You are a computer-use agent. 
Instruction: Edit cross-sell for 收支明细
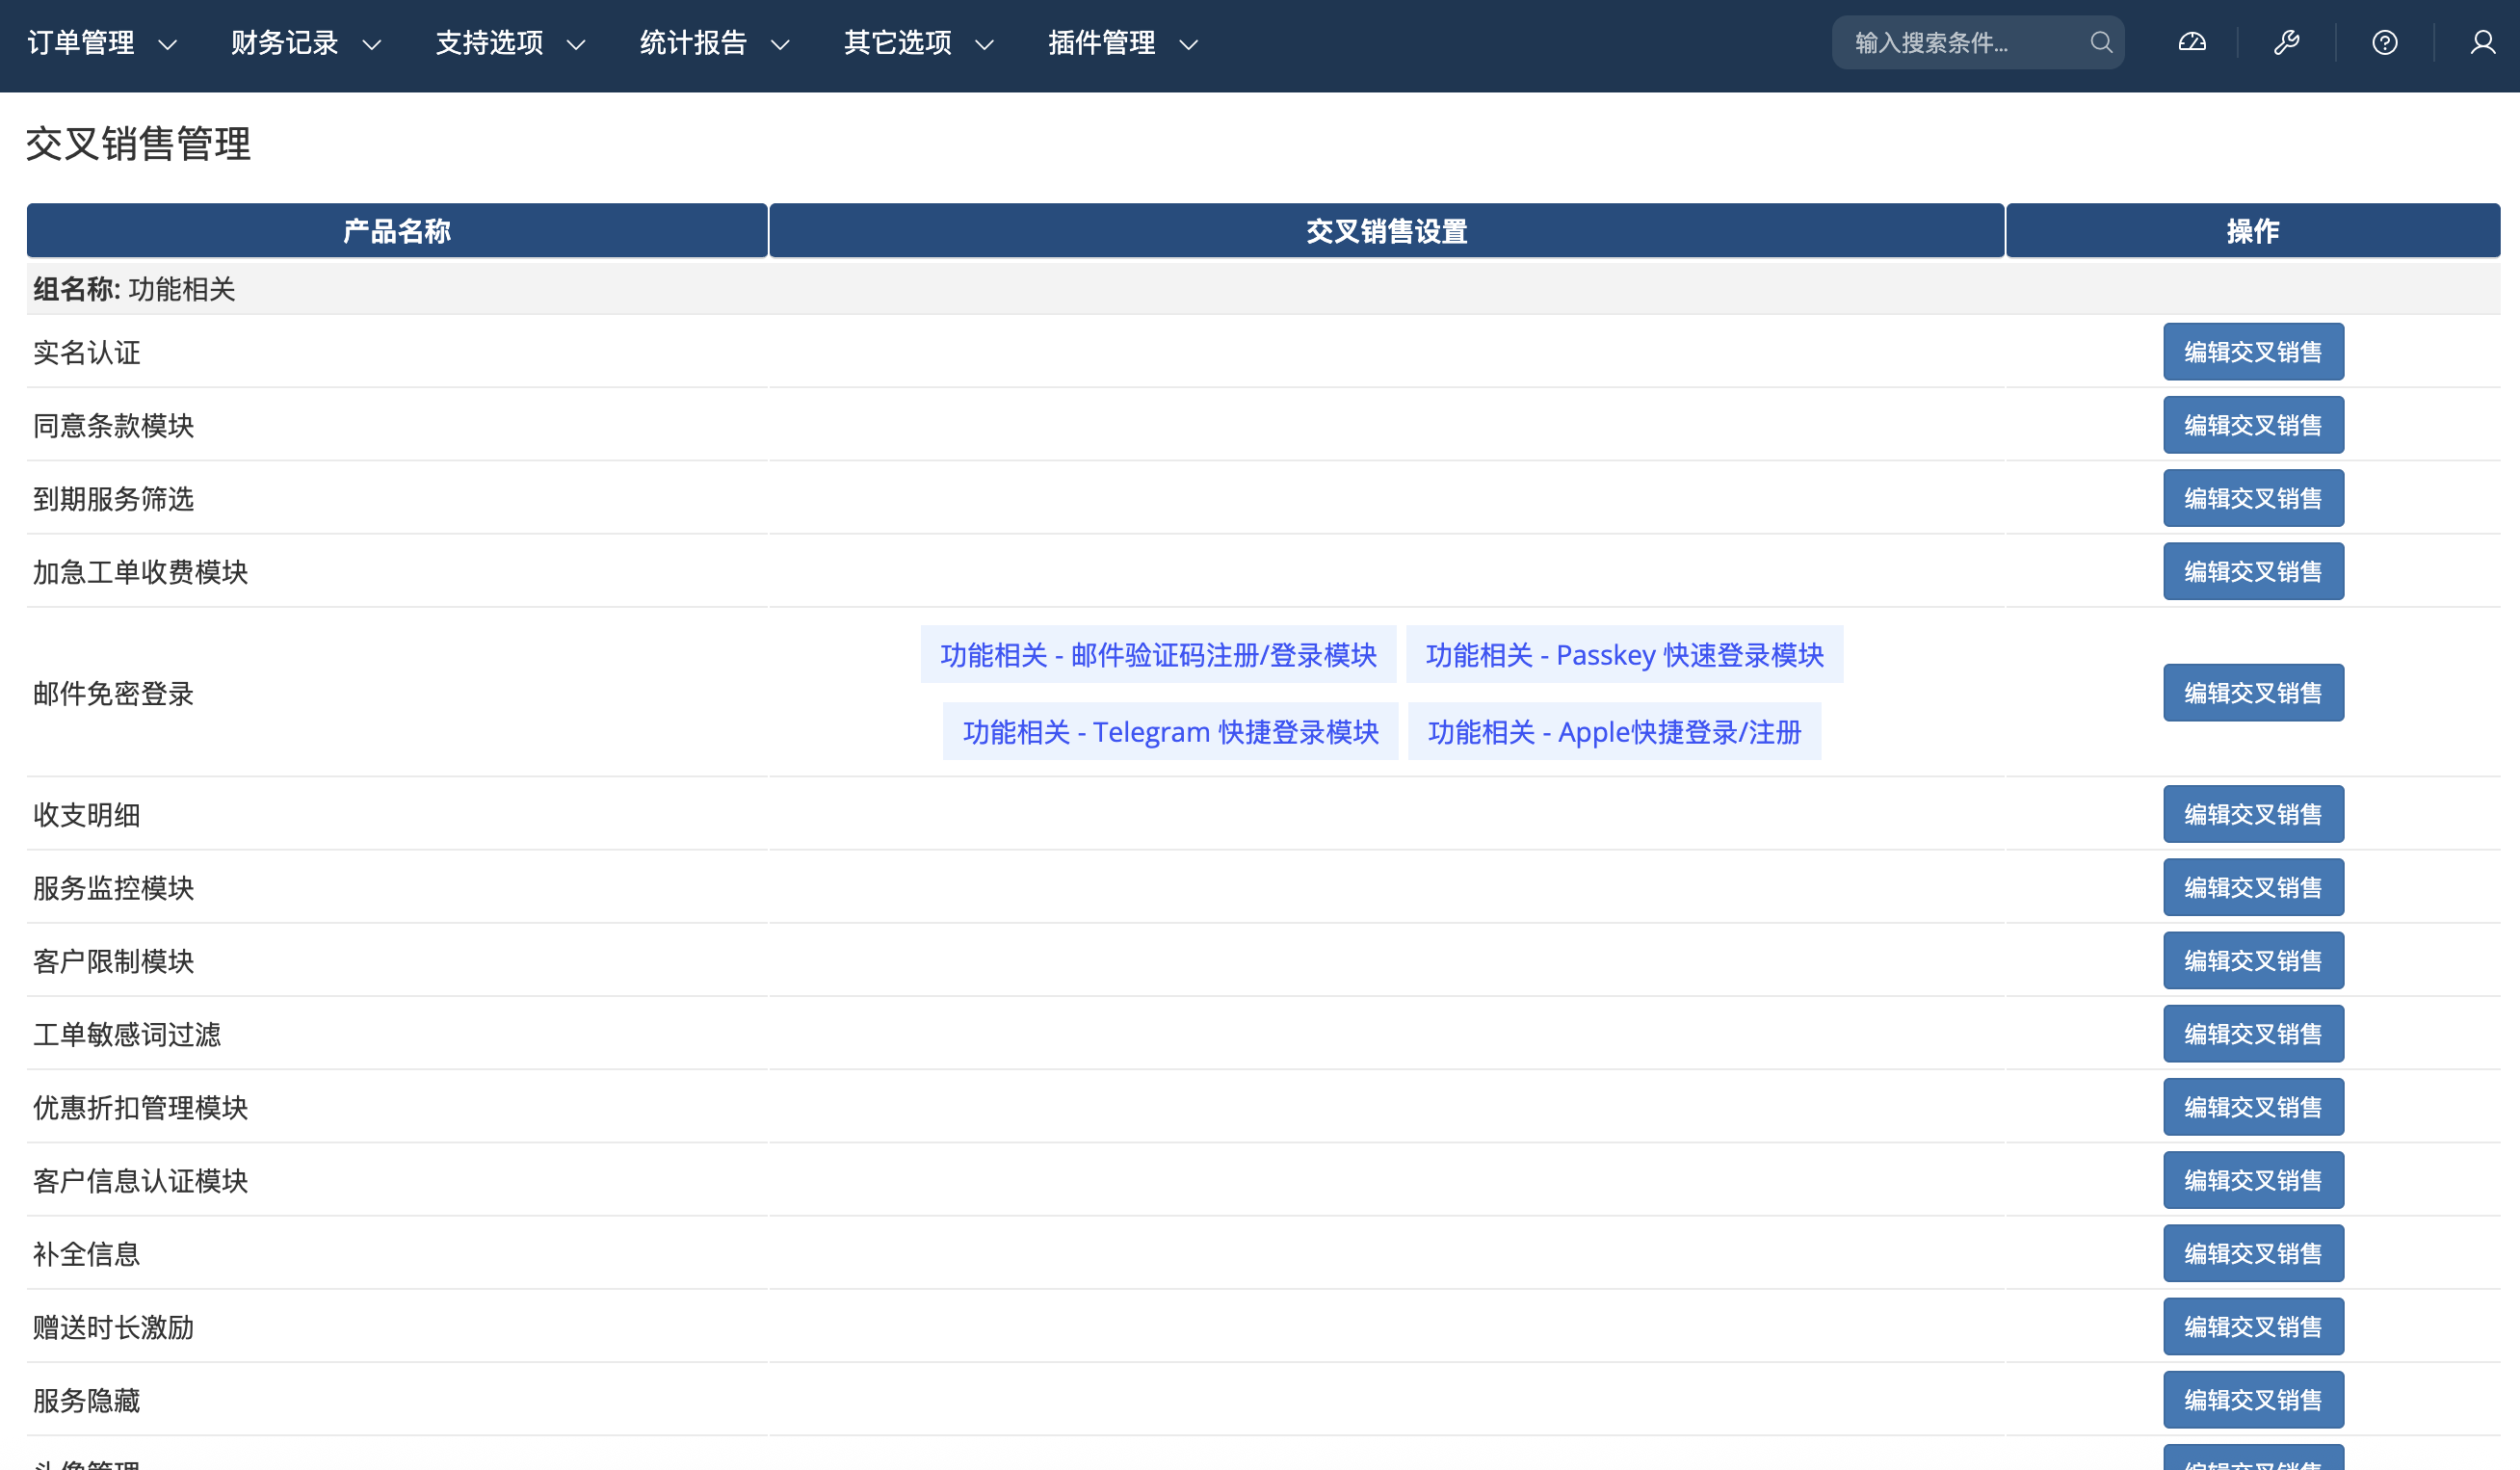(x=2252, y=814)
